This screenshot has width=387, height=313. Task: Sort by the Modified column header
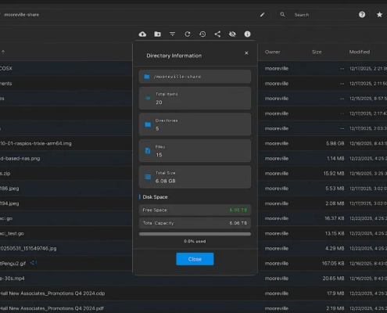pos(360,52)
